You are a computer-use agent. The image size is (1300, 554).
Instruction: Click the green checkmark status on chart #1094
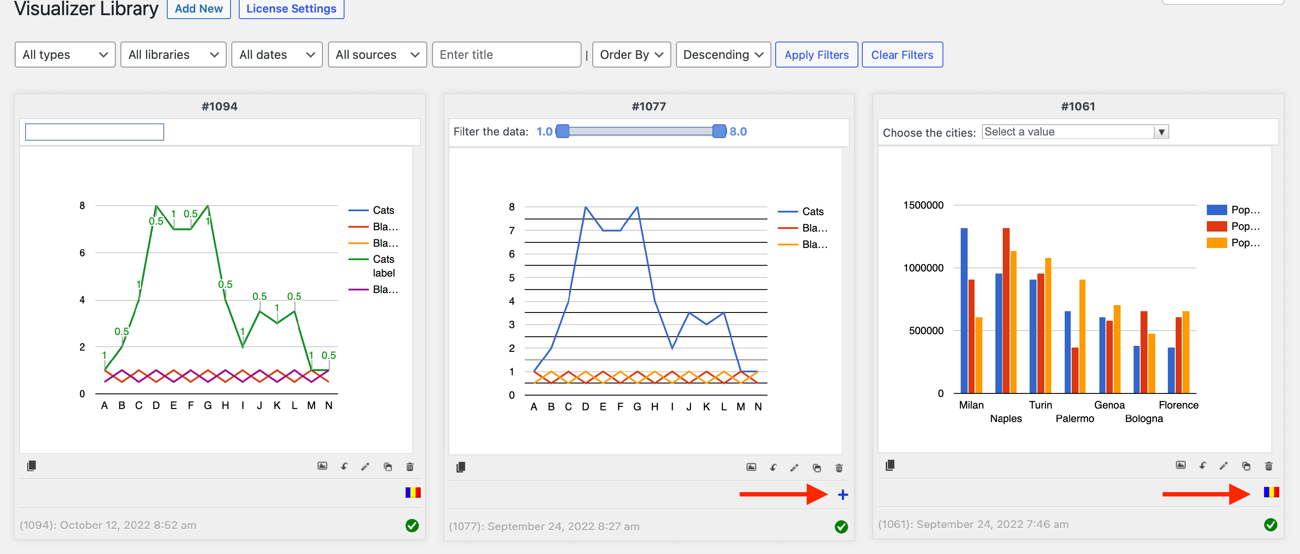pos(412,525)
